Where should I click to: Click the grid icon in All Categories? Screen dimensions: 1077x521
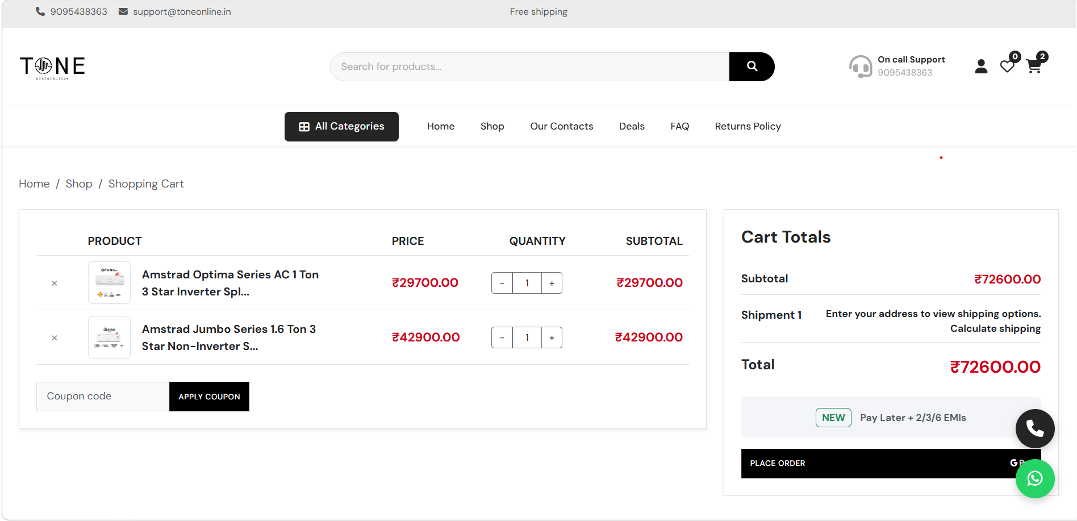coord(304,127)
